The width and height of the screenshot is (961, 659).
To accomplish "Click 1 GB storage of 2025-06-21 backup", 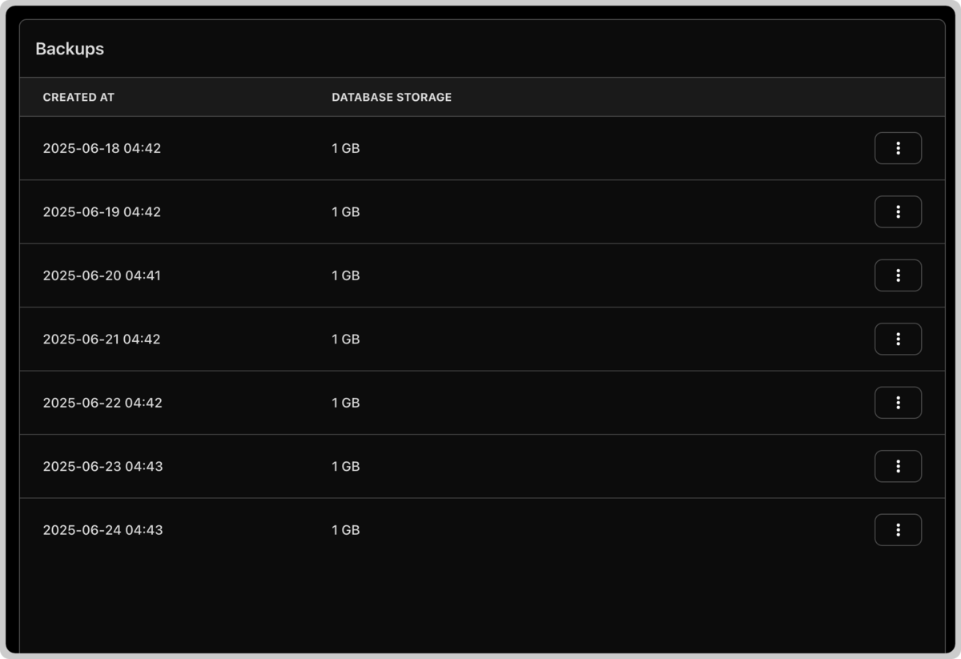I will [x=346, y=340].
